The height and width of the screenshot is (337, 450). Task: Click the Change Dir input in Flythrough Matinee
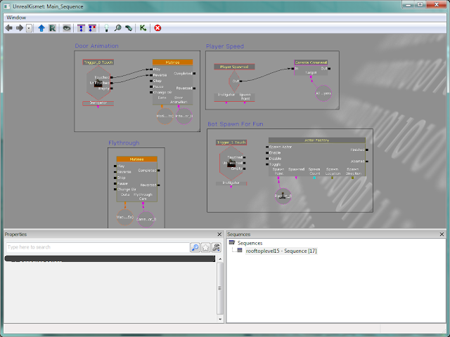pyautogui.click(x=115, y=190)
